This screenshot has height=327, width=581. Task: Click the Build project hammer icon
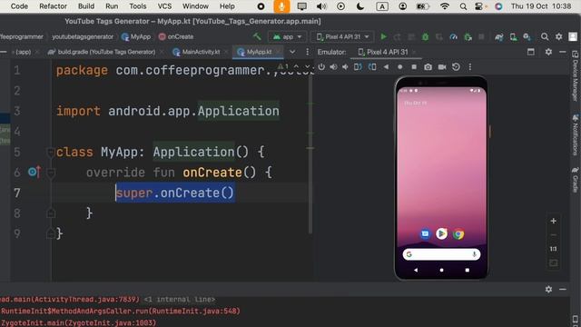[x=257, y=36]
